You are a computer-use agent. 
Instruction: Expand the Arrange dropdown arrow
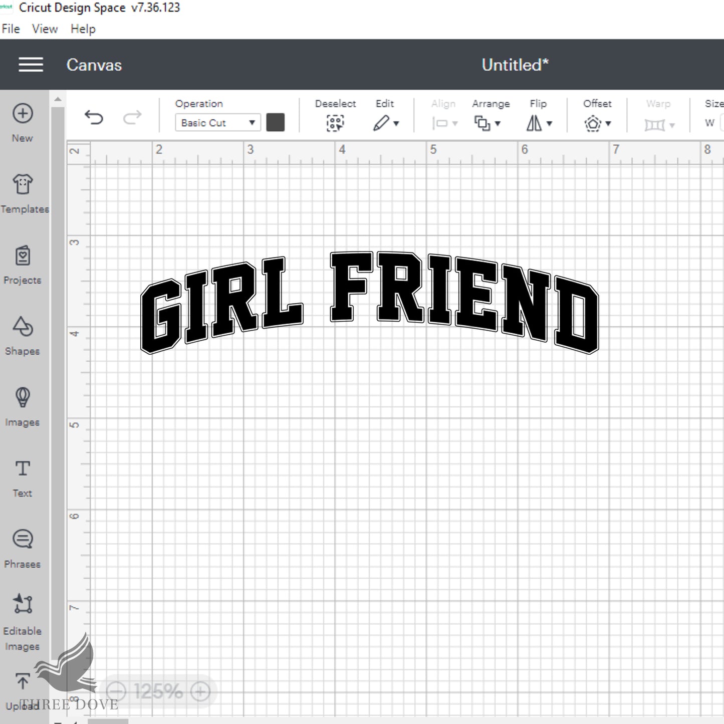(x=498, y=123)
